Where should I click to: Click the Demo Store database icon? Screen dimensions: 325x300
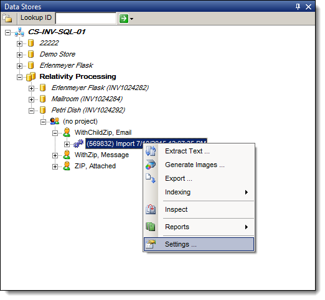point(31,54)
